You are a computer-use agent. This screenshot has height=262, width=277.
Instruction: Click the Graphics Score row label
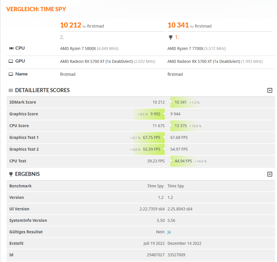point(24,114)
